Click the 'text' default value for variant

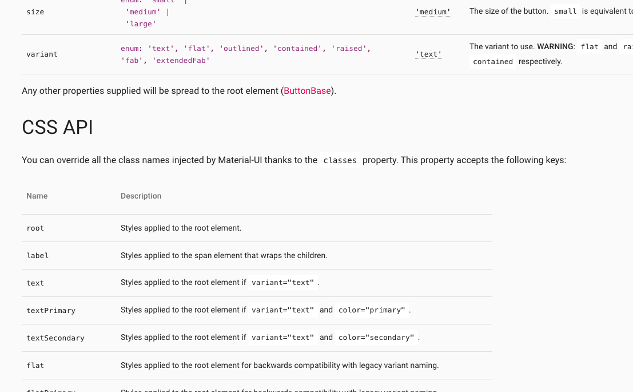click(x=428, y=54)
